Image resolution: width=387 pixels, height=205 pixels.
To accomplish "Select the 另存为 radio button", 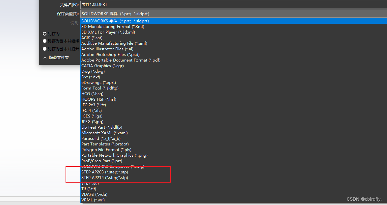I will (x=45, y=34).
